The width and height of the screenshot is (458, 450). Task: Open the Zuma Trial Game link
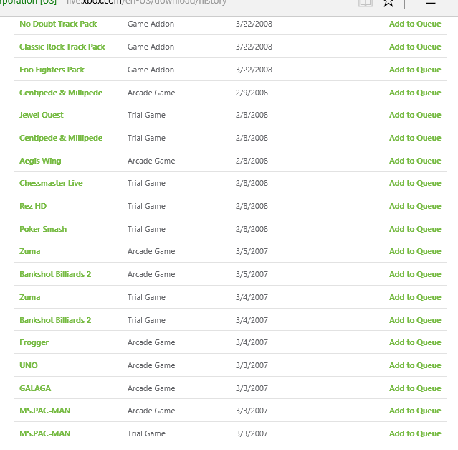point(30,297)
